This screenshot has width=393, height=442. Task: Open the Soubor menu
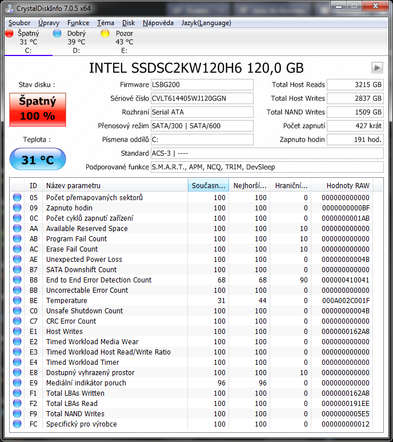coord(19,23)
